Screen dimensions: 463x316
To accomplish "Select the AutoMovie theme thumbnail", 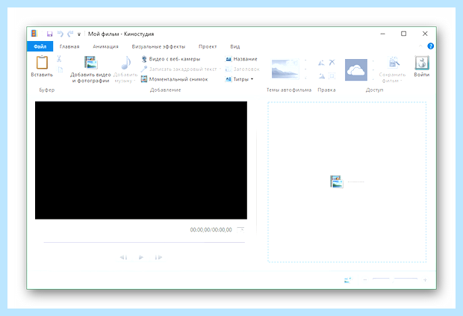I will (x=285, y=69).
